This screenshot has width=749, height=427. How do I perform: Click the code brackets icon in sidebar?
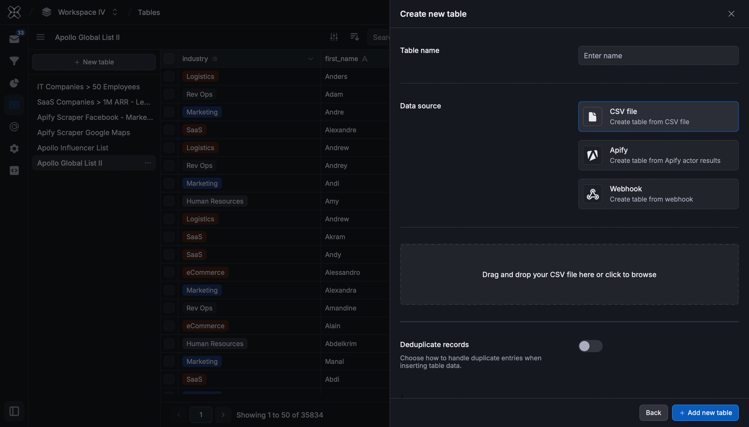coord(14,170)
